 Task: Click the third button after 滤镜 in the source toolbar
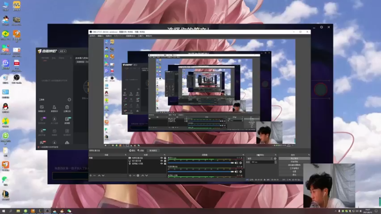[x=153, y=151]
